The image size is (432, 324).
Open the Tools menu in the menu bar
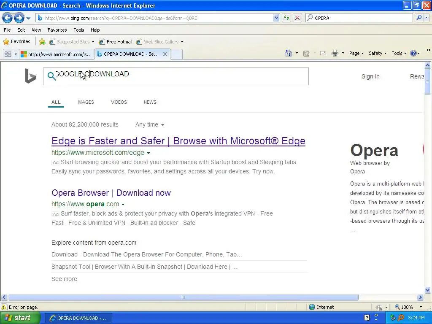(x=79, y=30)
